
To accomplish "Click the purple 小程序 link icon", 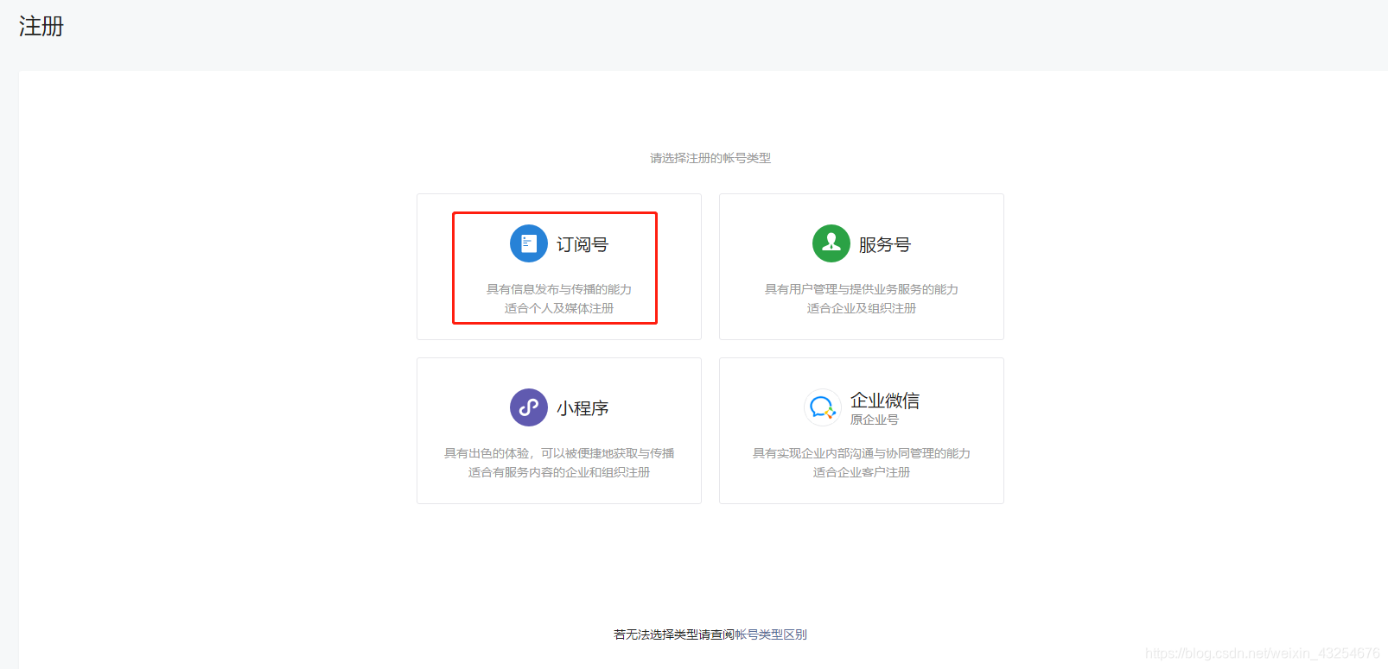I will click(529, 407).
